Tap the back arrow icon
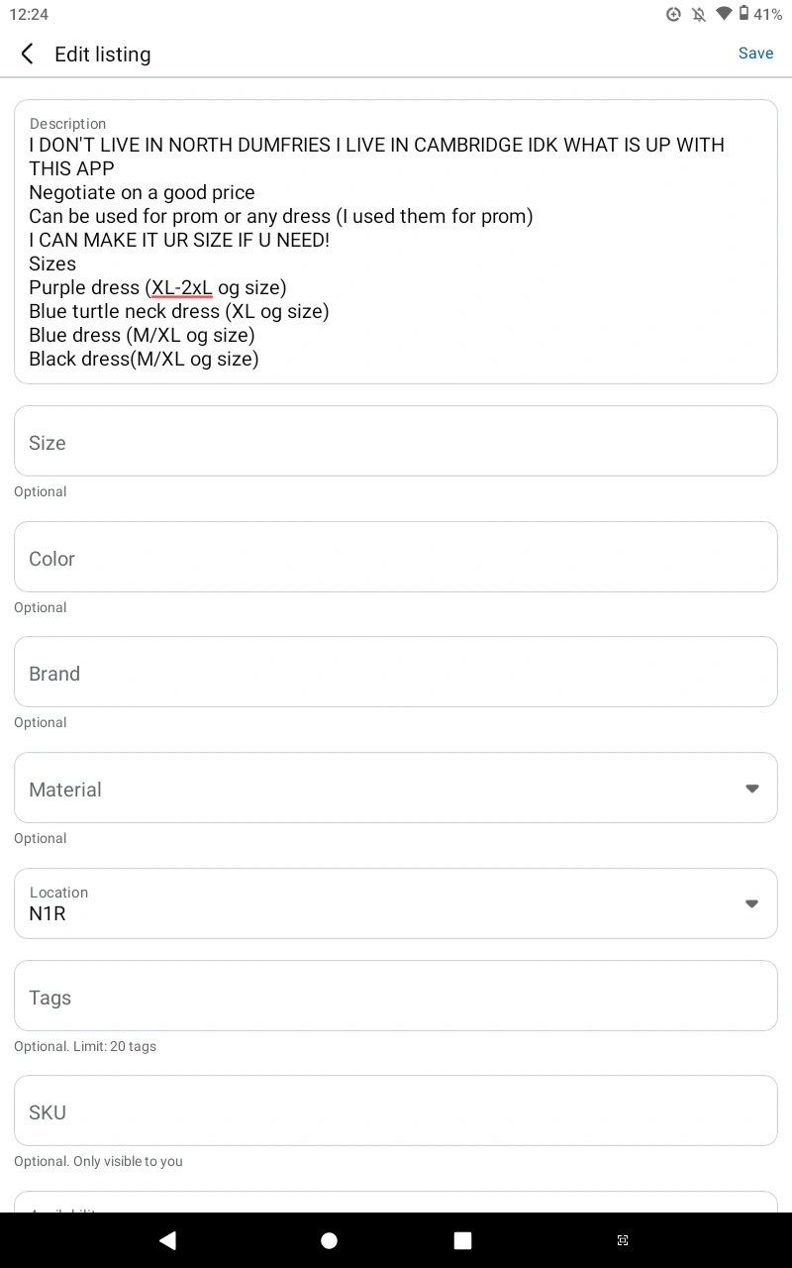The width and height of the screenshot is (792, 1268). pyautogui.click(x=27, y=53)
